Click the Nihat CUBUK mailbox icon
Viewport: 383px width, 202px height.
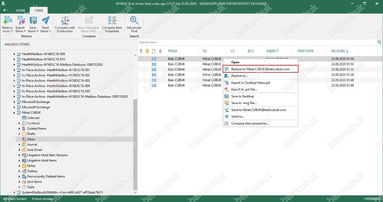click(x=19, y=113)
